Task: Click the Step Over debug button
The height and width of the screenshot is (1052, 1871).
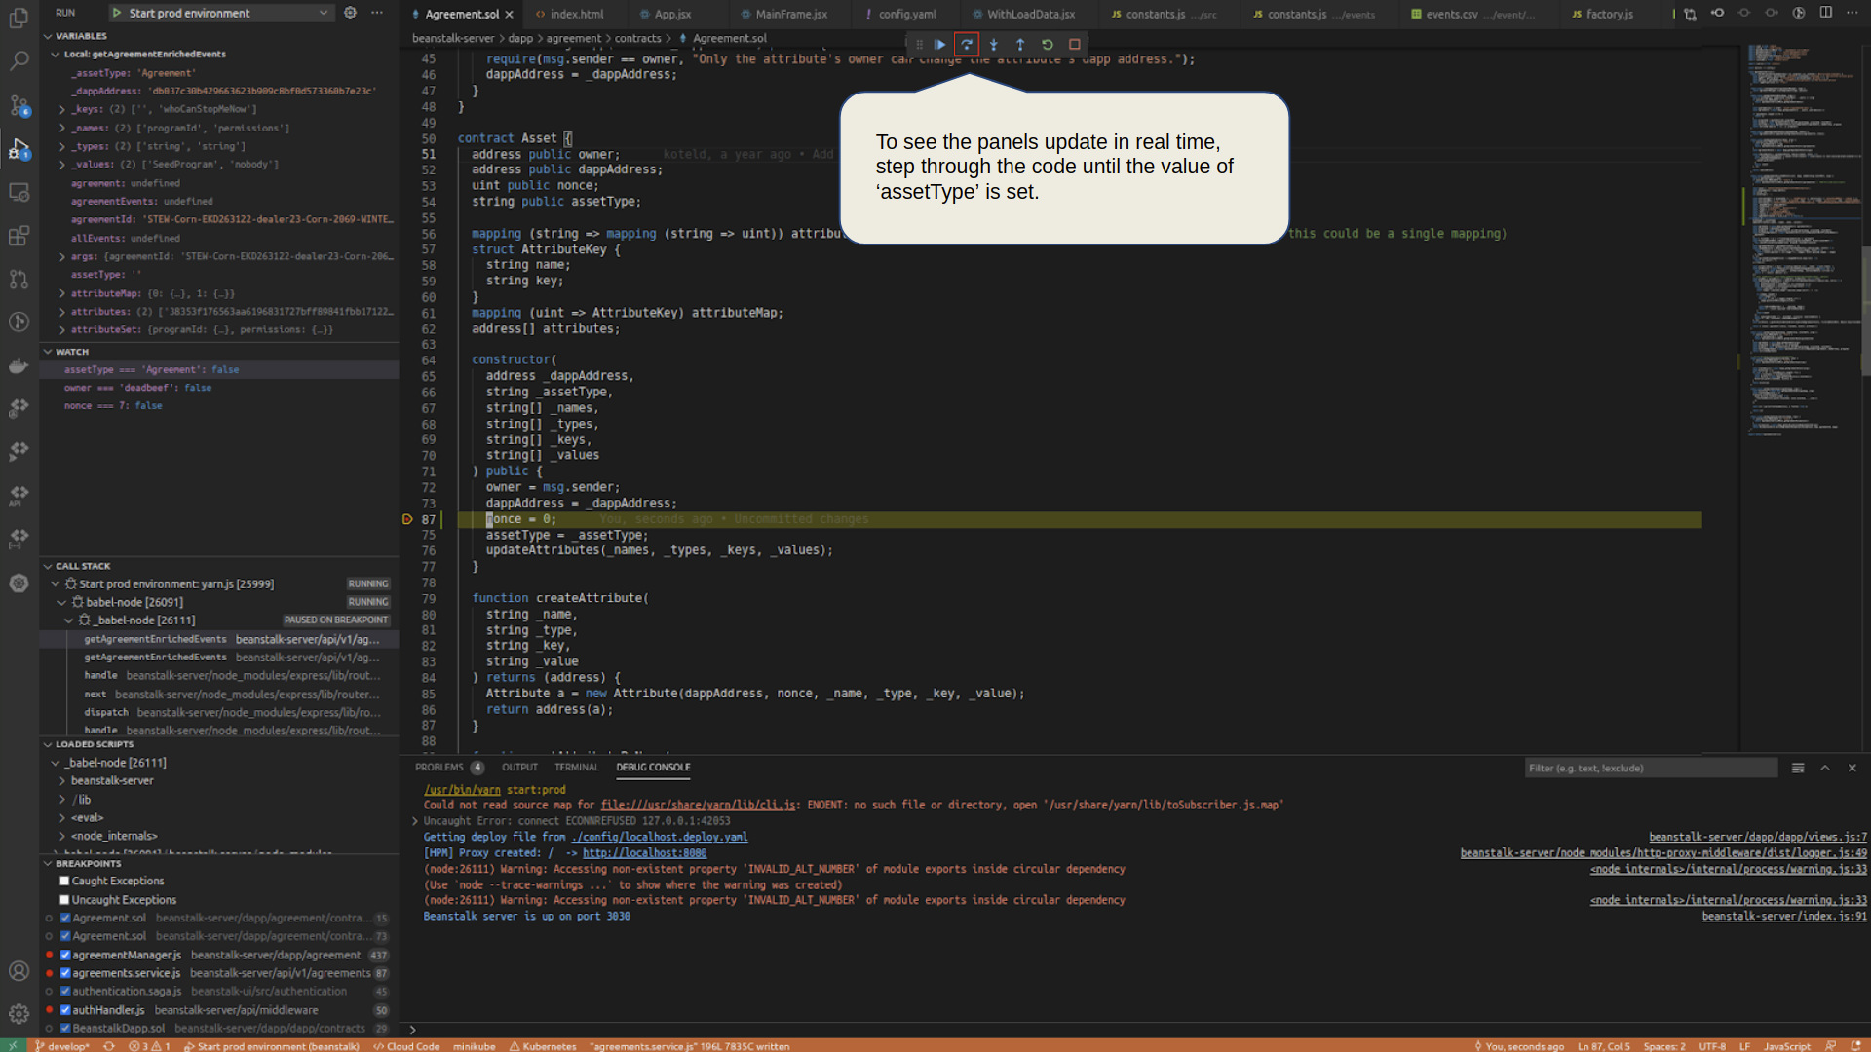Action: point(967,44)
